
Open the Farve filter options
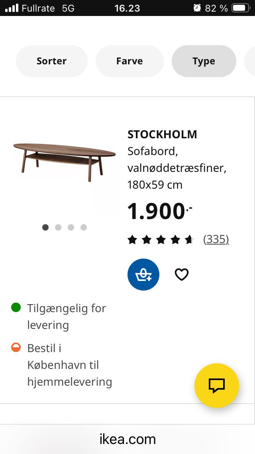(x=129, y=61)
